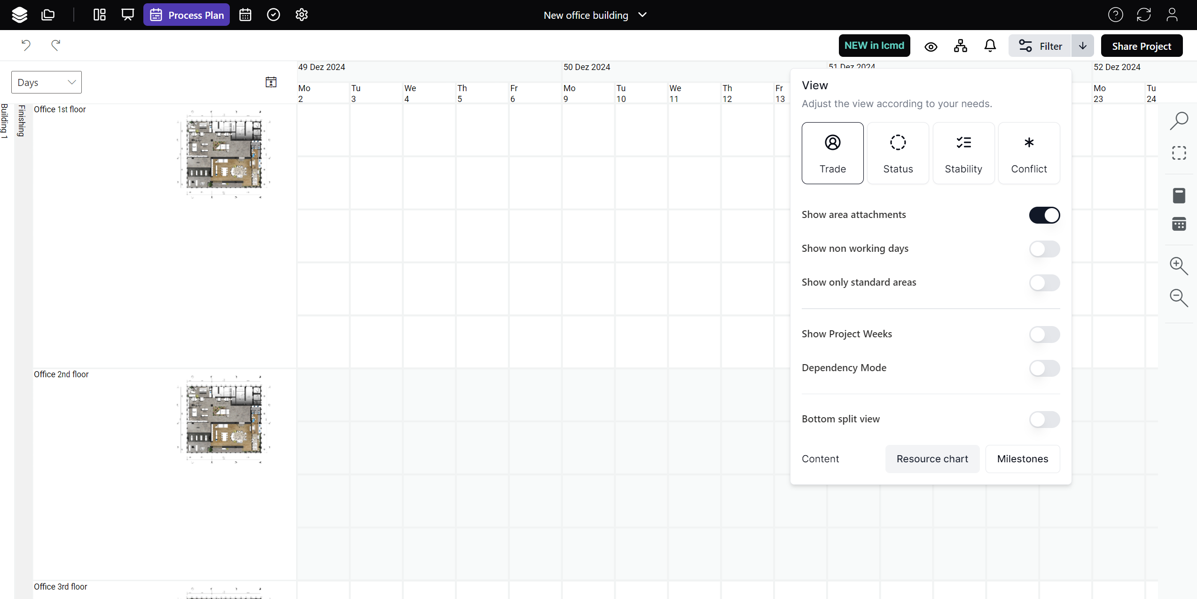Click the Office 1st floor plan thumbnail
This screenshot has height=599, width=1197.
click(223, 154)
